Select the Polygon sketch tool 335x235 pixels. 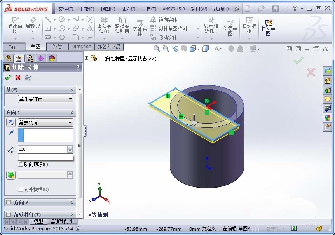[62, 37]
